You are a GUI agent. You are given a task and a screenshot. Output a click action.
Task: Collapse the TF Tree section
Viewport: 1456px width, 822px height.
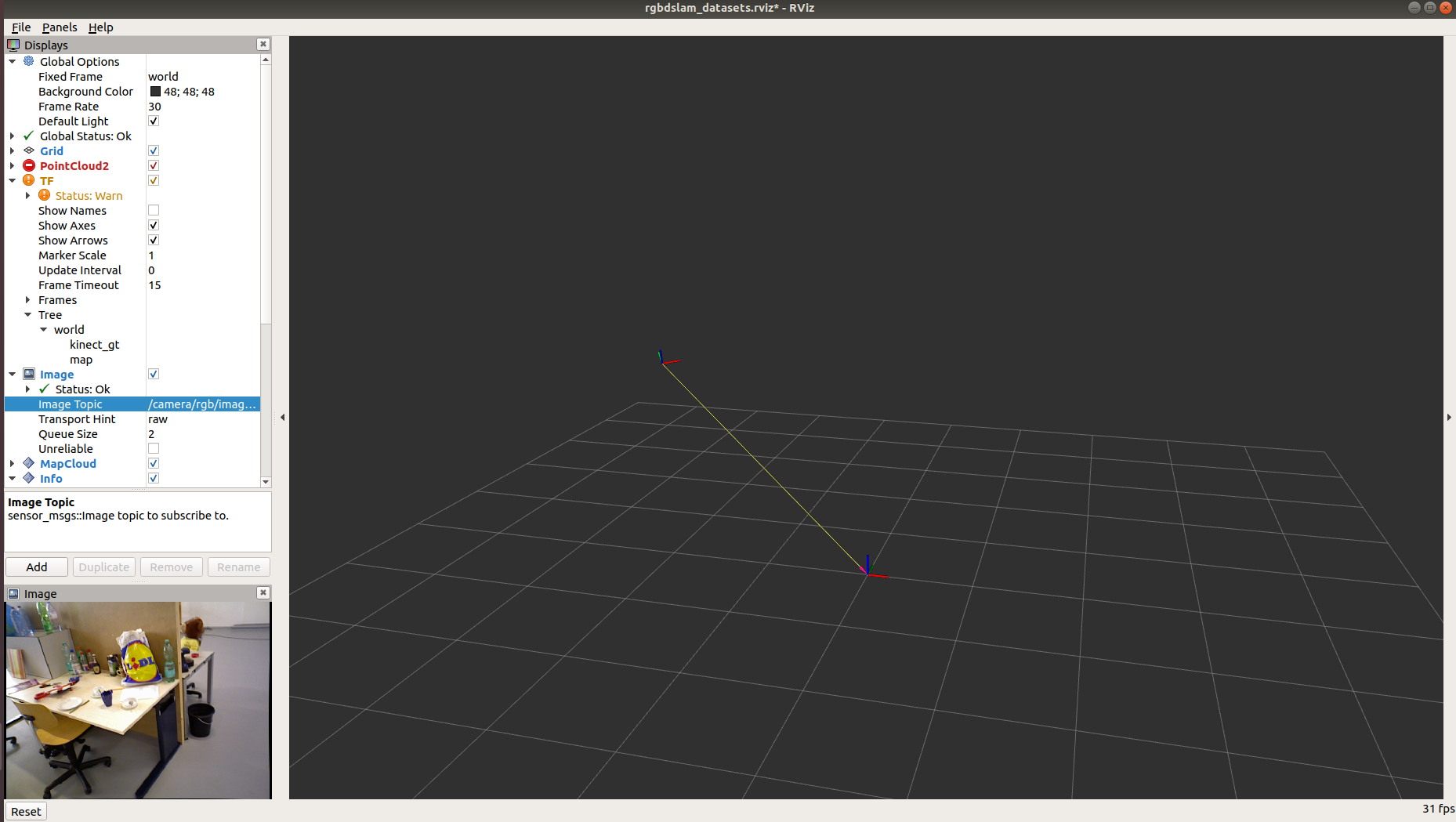point(28,314)
